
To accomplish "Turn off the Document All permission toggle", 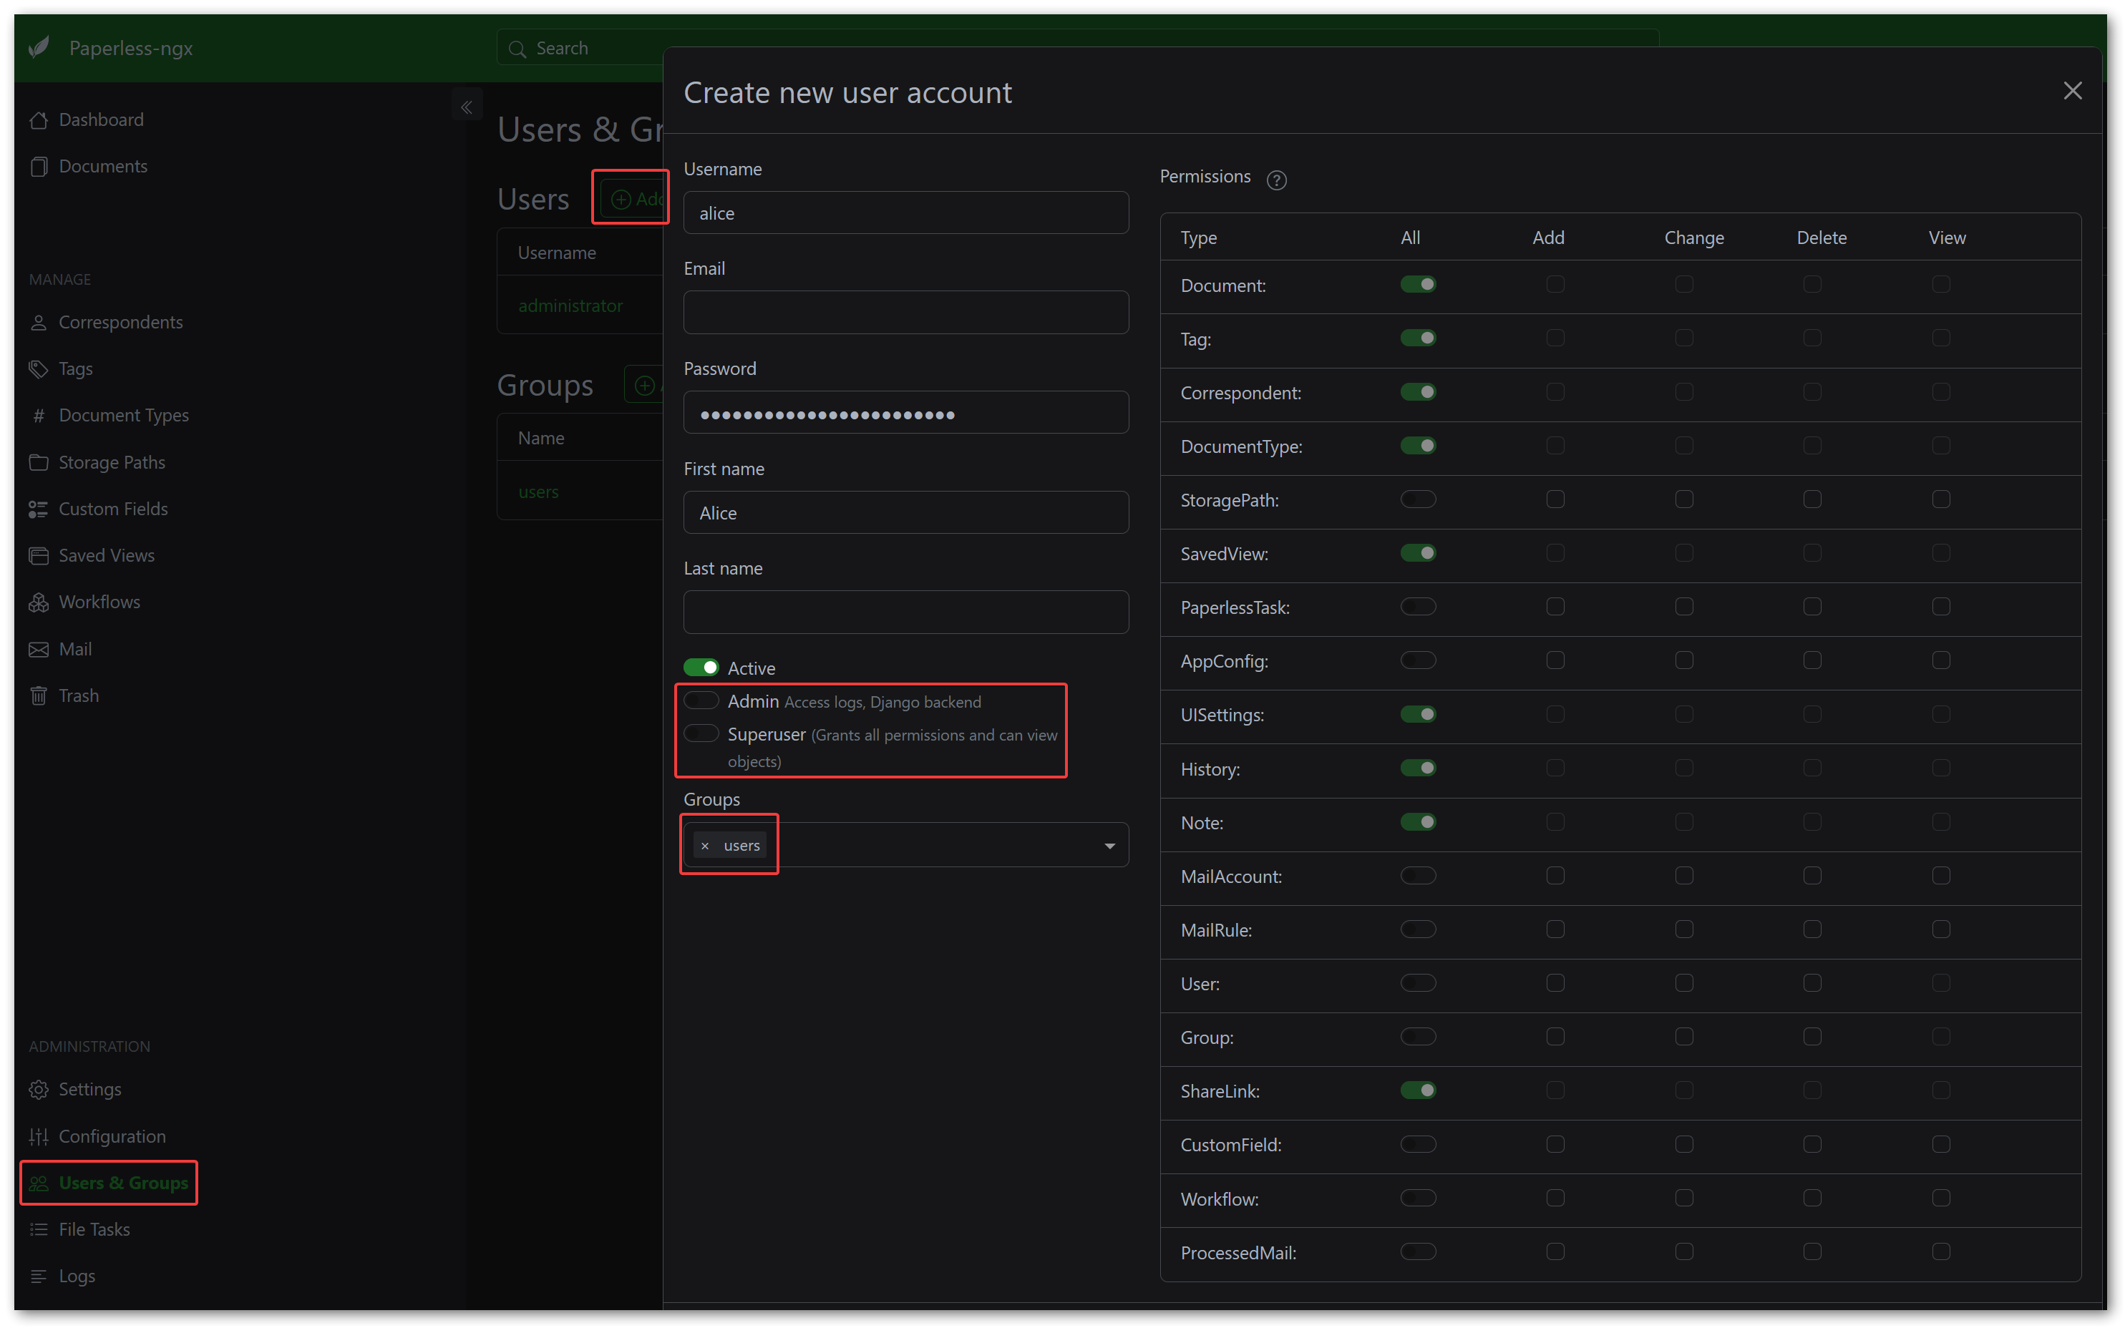I will coord(1417,283).
